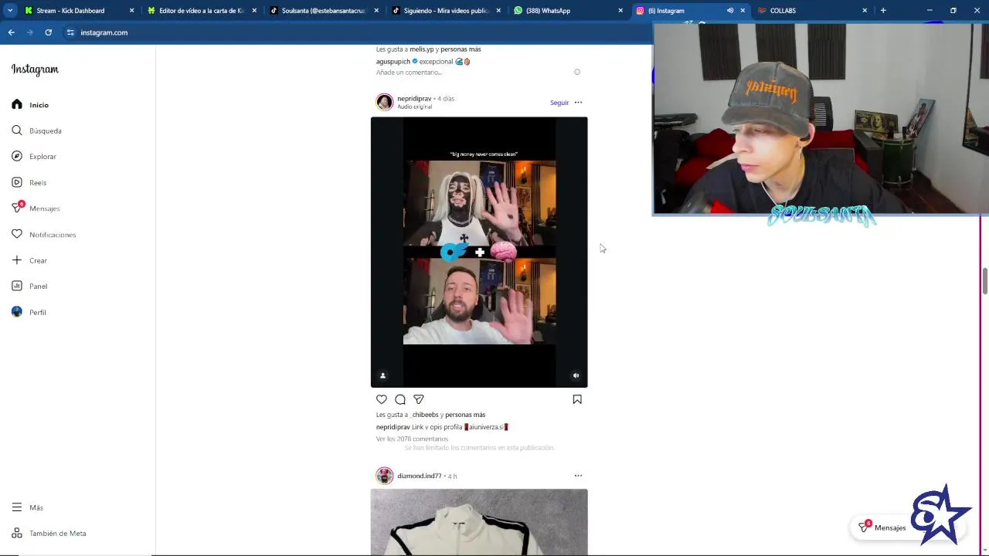Open comments on the nepridiprav post
This screenshot has width=989, height=556.
400,399
